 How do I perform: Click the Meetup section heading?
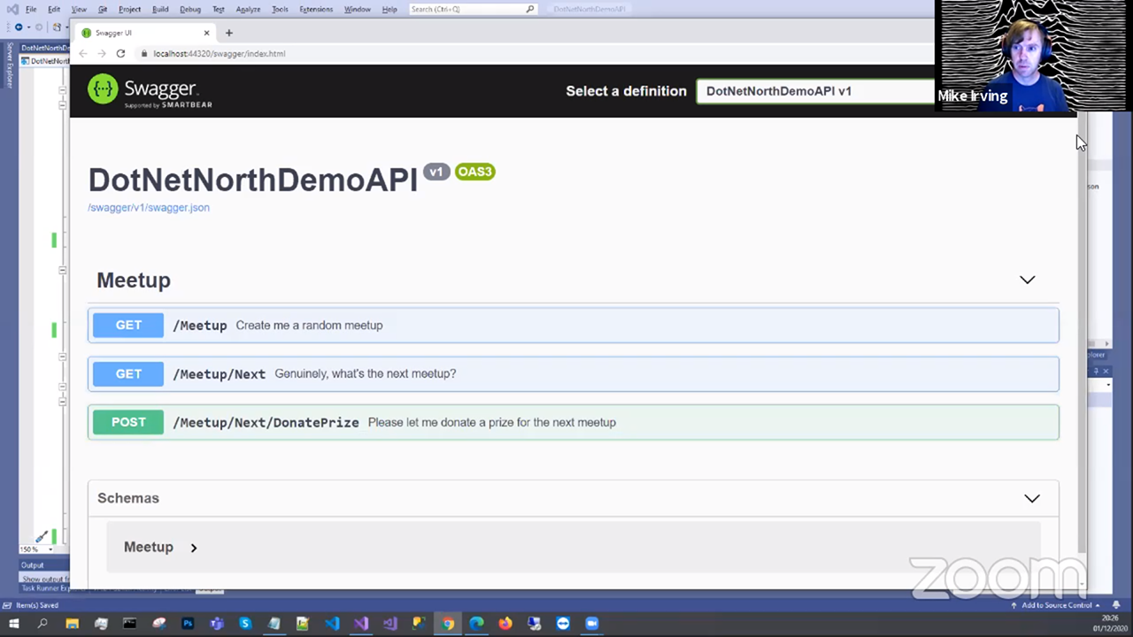coord(134,280)
